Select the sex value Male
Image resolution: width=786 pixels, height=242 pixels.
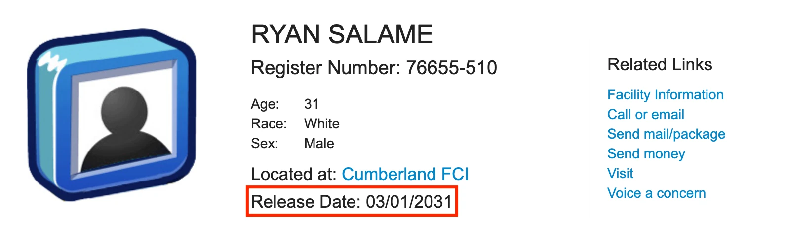point(319,143)
